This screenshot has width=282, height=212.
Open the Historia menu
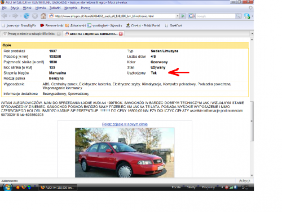(x=41, y=8)
